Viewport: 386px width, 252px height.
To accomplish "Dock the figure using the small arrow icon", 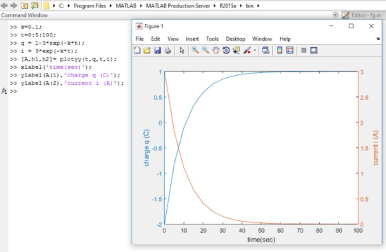I will (x=378, y=39).
